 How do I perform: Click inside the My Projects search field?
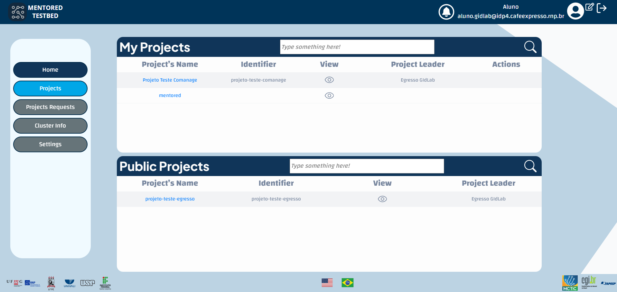click(x=357, y=47)
